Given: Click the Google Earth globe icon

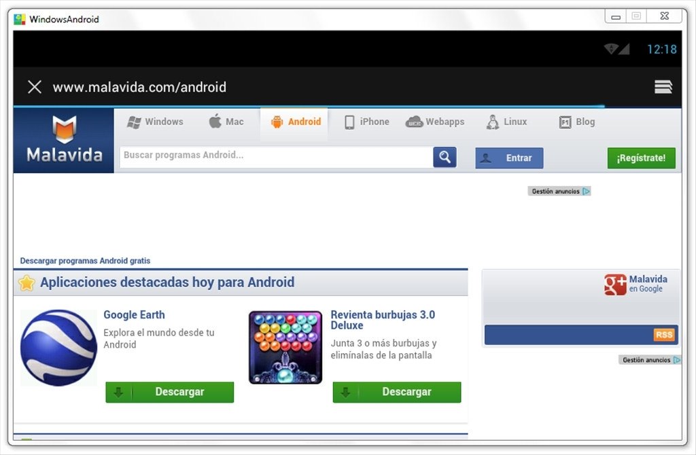Looking at the screenshot, I should pos(58,348).
